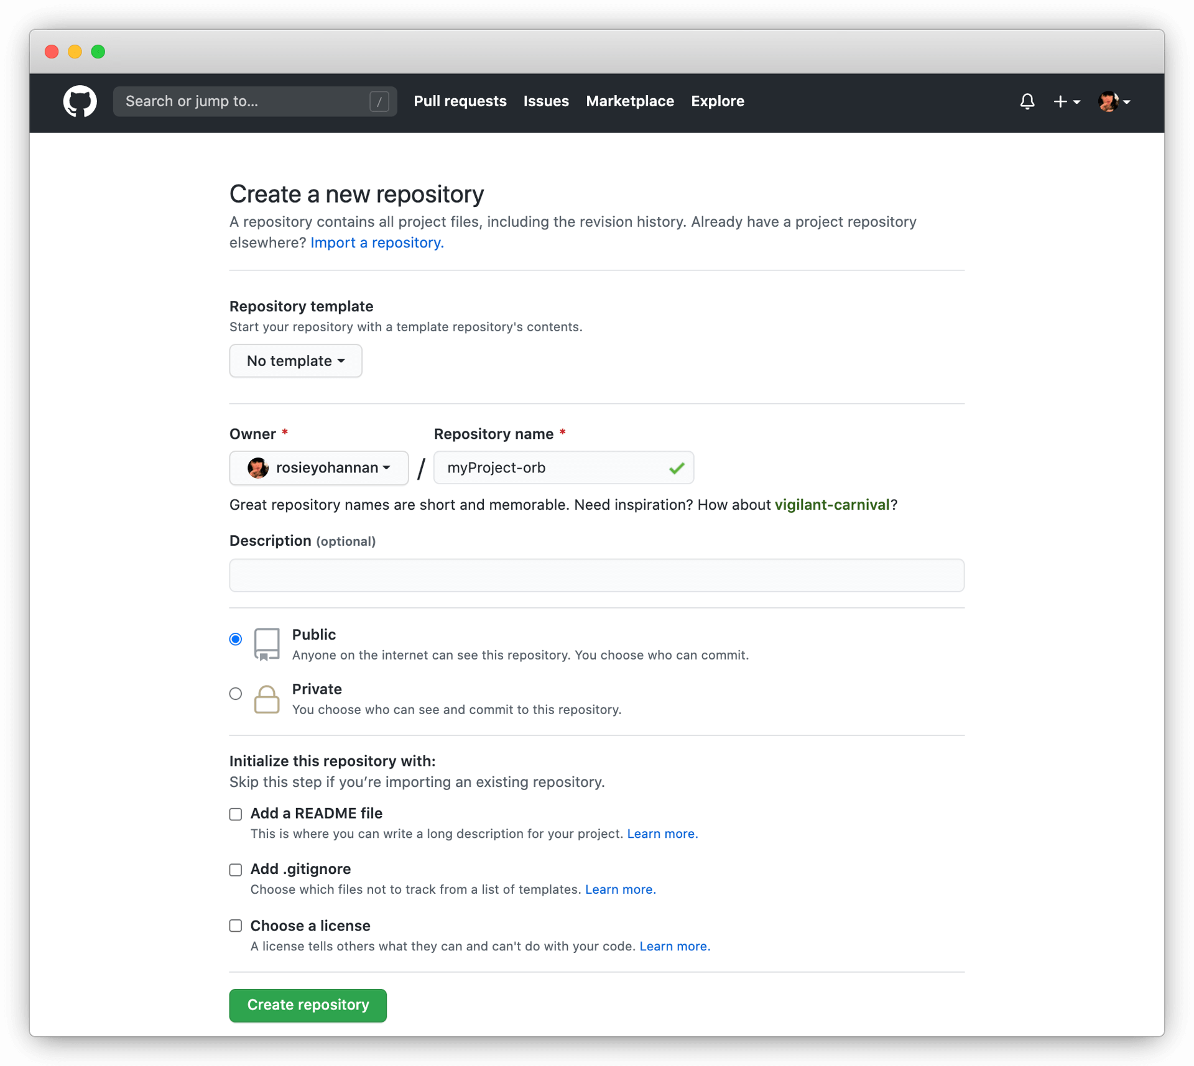Click the GitHub octocat logo icon
Image resolution: width=1194 pixels, height=1066 pixels.
coord(80,101)
